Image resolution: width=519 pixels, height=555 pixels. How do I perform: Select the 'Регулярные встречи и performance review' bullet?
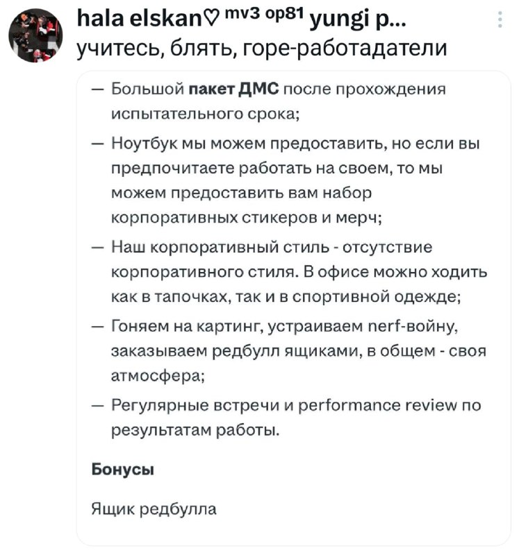click(x=295, y=405)
